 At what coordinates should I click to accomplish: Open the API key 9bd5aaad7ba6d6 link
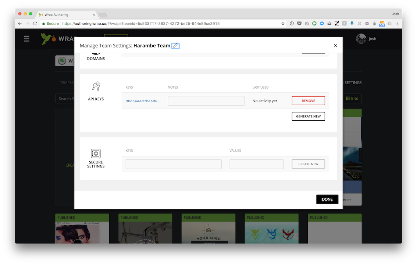[143, 101]
